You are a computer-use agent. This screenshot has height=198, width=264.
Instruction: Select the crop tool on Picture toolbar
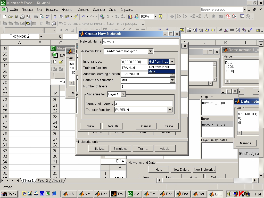tap(220, 30)
